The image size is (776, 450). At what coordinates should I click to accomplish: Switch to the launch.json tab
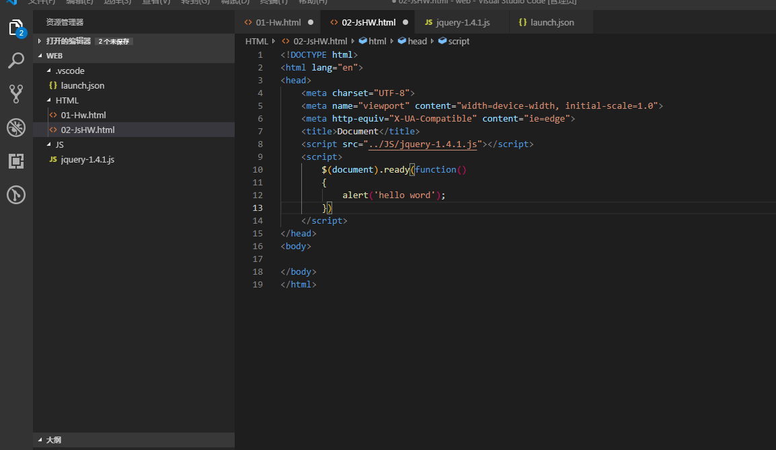[x=551, y=22]
